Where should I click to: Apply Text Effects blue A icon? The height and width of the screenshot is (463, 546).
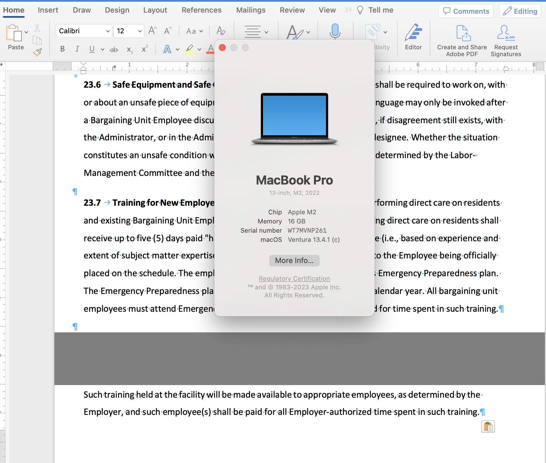pos(167,49)
